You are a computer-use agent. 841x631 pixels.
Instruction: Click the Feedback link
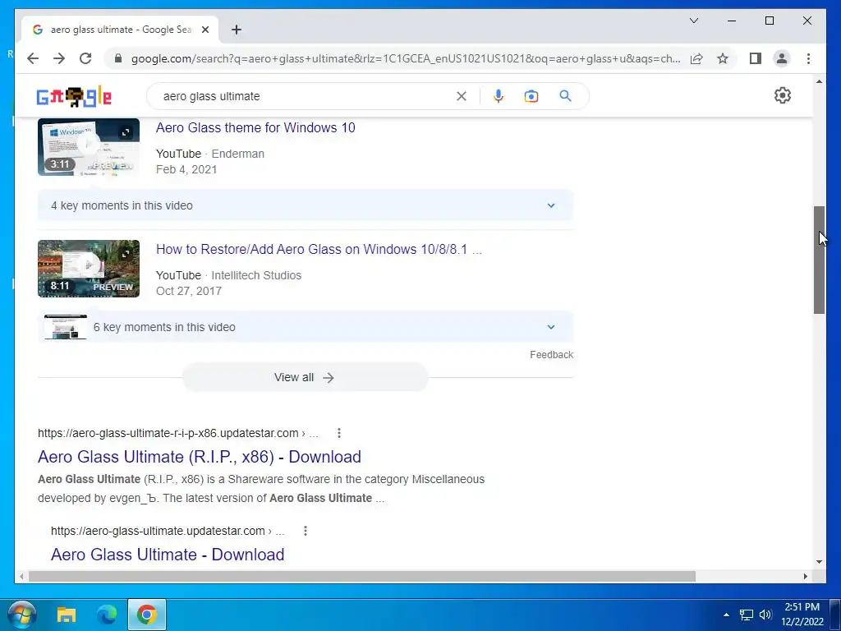point(551,355)
